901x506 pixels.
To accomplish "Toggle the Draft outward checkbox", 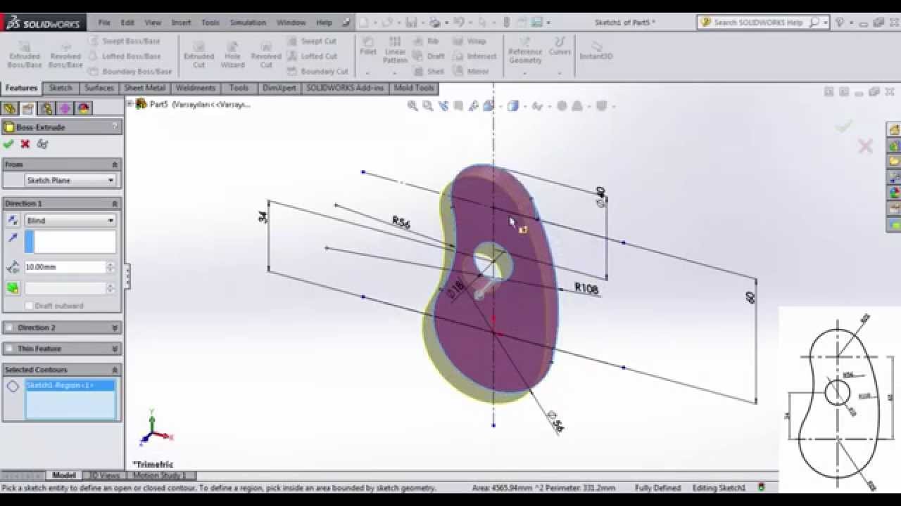I will pos(29,306).
